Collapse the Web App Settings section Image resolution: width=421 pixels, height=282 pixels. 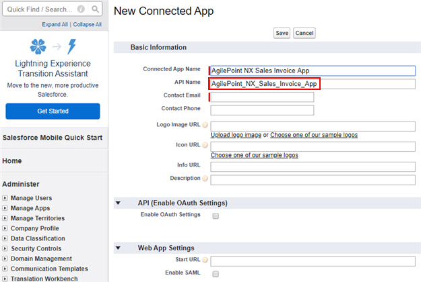[x=118, y=248]
